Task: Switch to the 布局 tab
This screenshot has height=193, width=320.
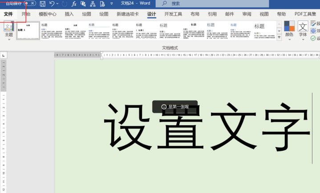Action: (x=194, y=14)
